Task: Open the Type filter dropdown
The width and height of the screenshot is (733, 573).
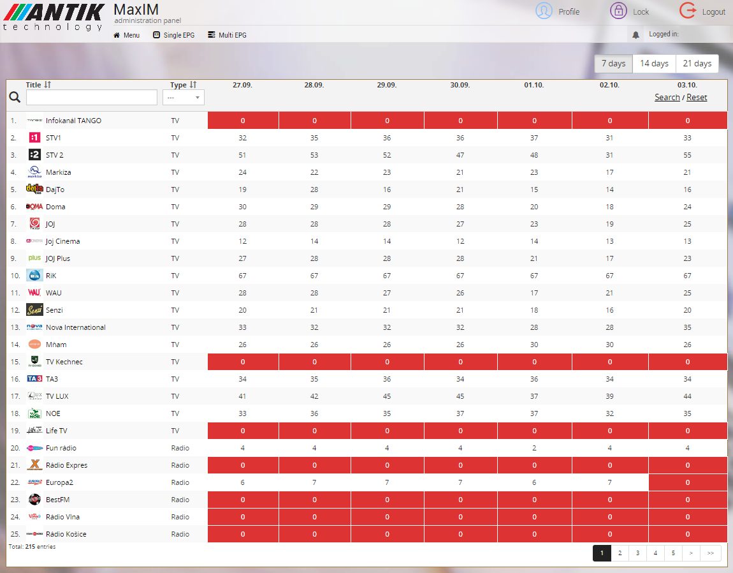Action: [184, 98]
